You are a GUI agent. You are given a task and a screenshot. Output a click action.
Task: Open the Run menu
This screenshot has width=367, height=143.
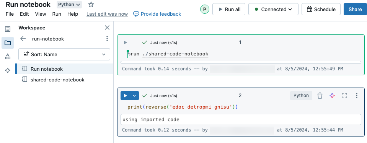point(57,14)
